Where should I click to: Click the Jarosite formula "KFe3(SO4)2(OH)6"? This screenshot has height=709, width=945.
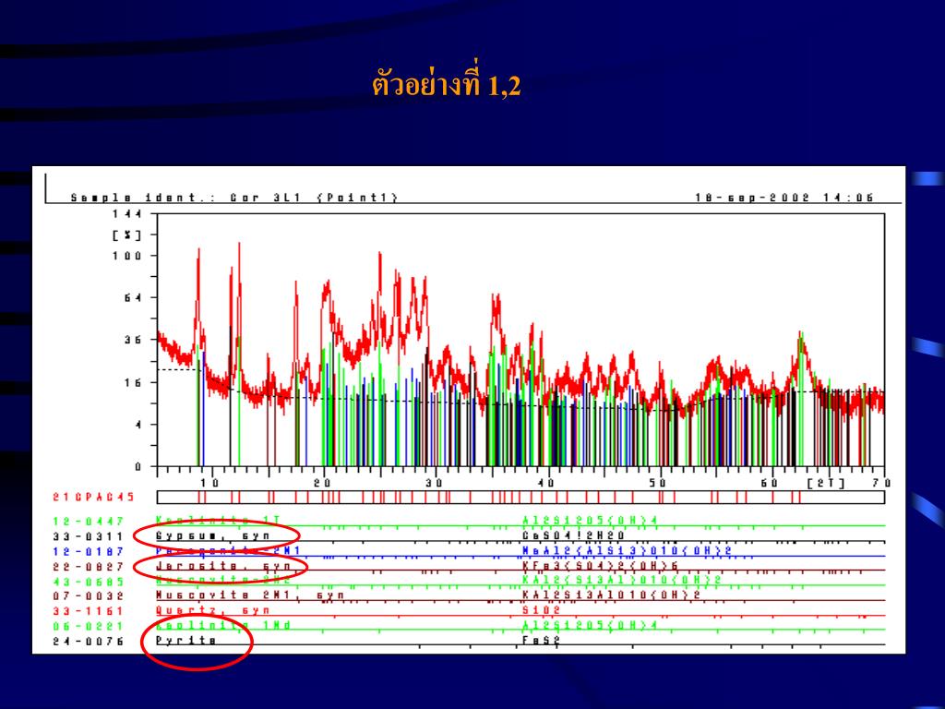point(600,566)
